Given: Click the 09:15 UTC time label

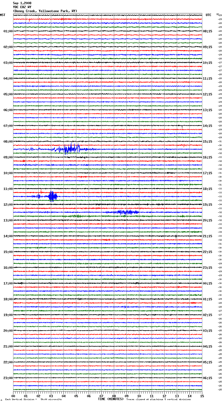Looking at the screenshot, I should point(208,47).
